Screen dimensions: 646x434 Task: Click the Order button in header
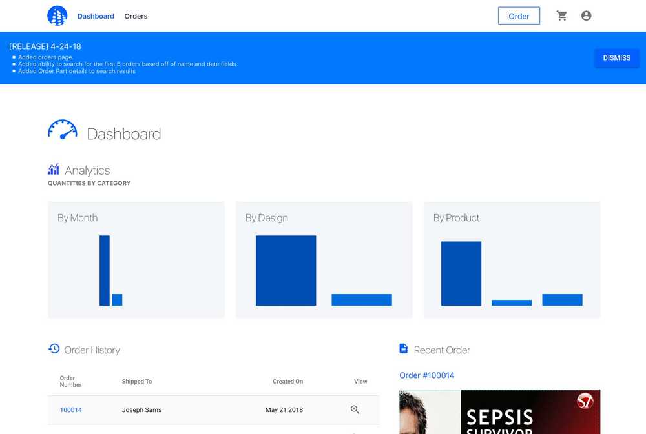pyautogui.click(x=519, y=16)
